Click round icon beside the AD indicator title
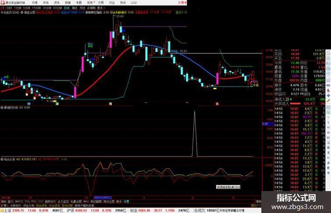 point(2,159)
